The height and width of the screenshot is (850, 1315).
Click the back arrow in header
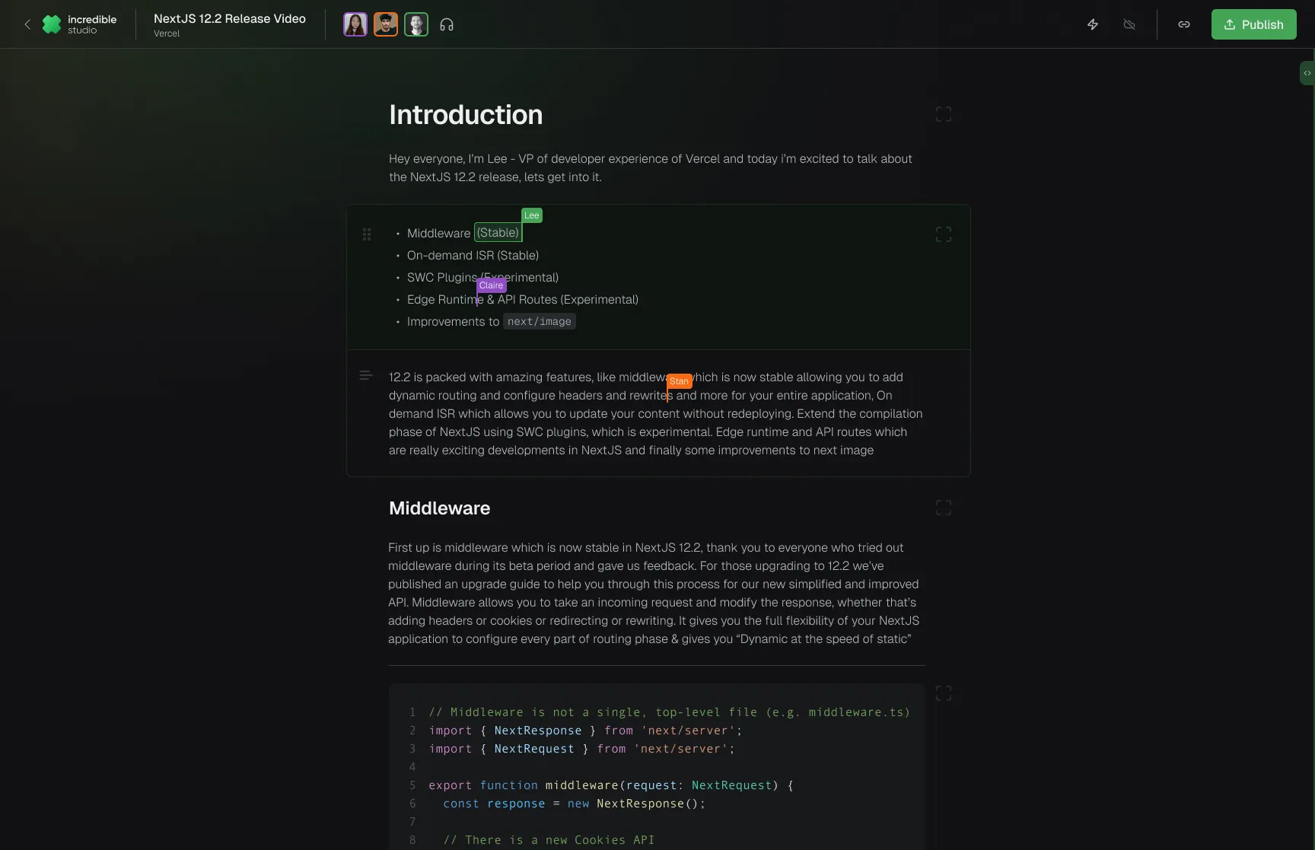(27, 24)
